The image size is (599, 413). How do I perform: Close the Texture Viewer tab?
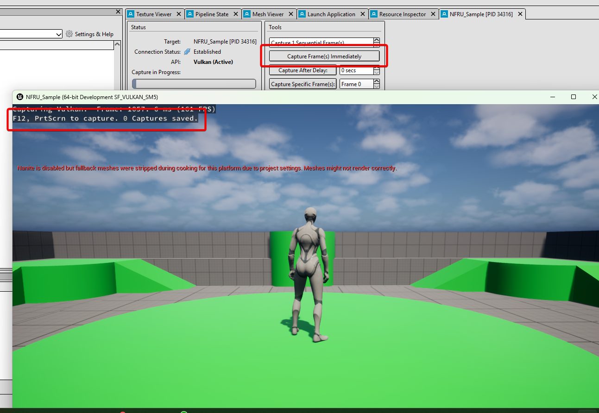pyautogui.click(x=178, y=14)
